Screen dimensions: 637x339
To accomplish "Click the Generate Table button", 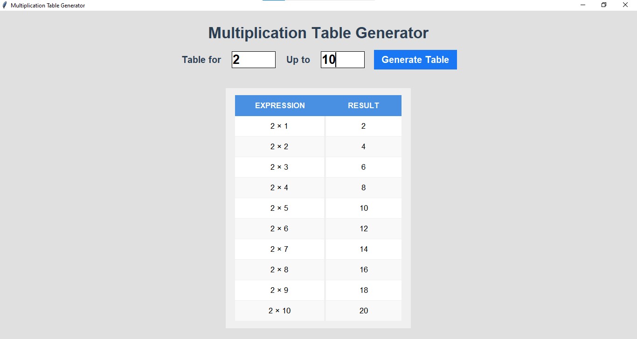I will pos(415,60).
